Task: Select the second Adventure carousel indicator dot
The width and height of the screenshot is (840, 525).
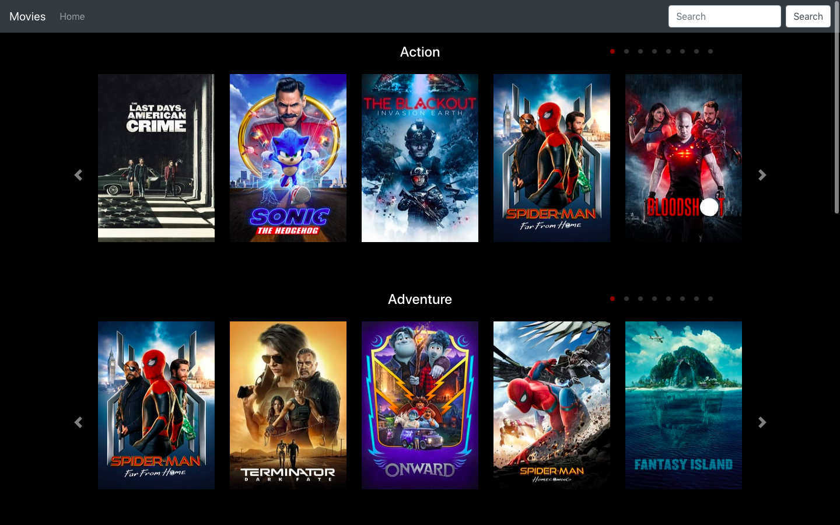Action: pyautogui.click(x=626, y=299)
